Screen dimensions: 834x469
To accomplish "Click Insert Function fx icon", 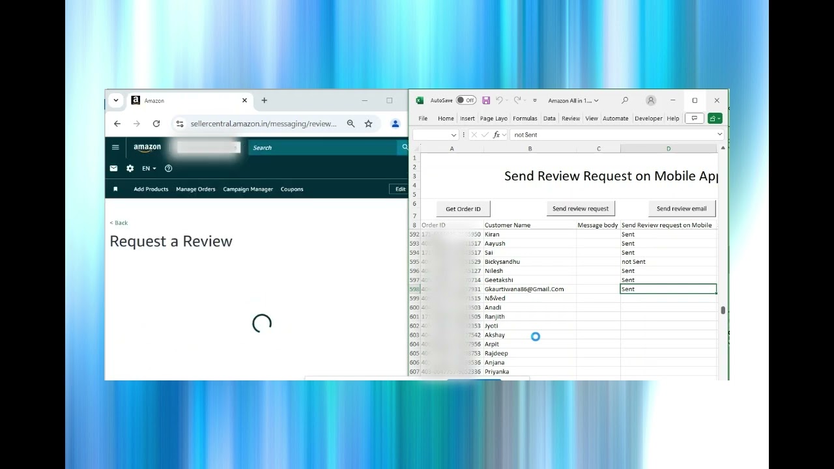I will coord(496,135).
